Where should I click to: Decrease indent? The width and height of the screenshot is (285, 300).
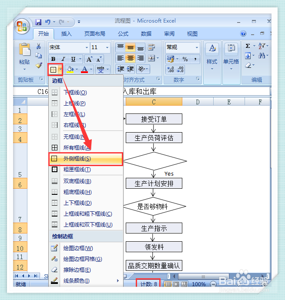121,69
